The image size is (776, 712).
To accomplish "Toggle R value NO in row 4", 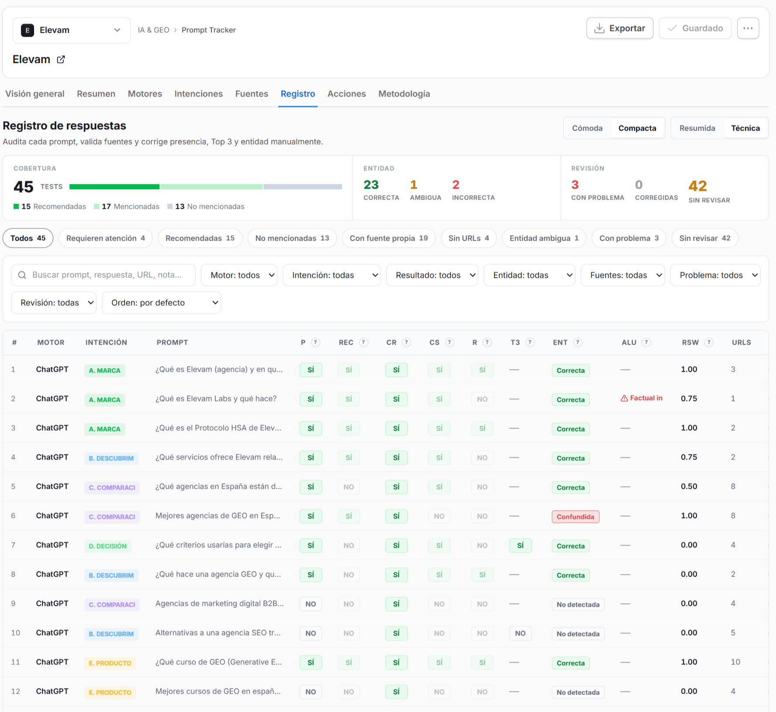I will (482, 458).
